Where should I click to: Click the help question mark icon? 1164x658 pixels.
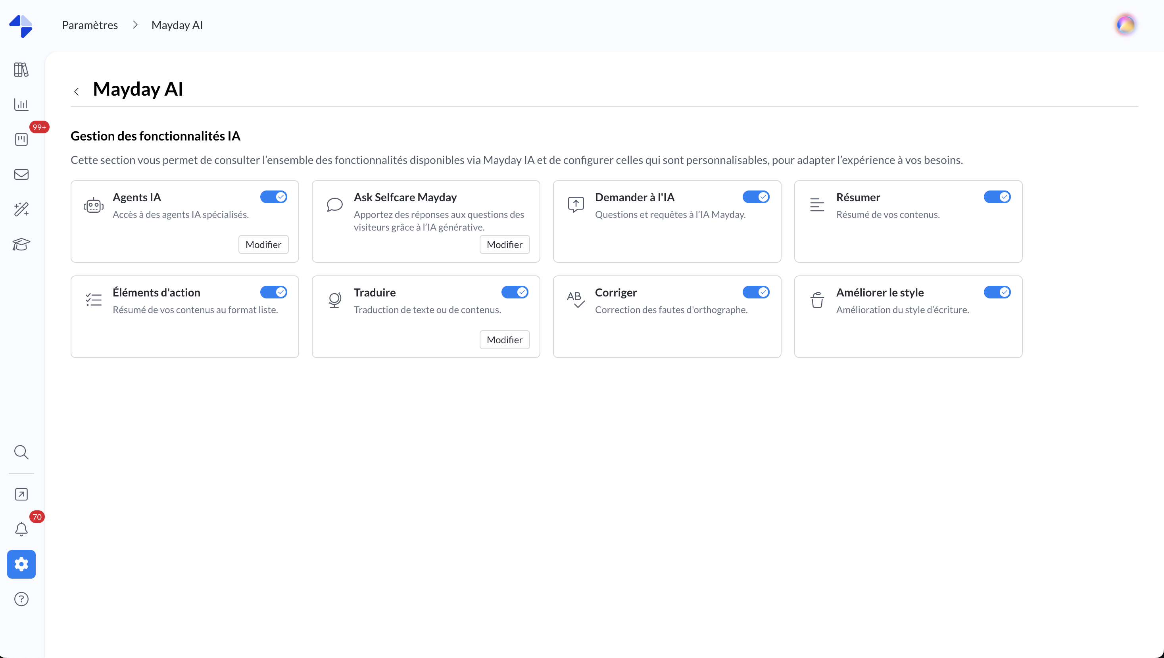(x=21, y=599)
